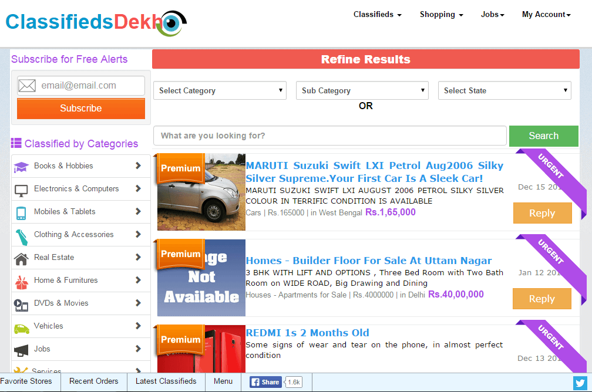592x392 pixels.
Task: Click the house icon for Real Estate
Action: click(21, 259)
